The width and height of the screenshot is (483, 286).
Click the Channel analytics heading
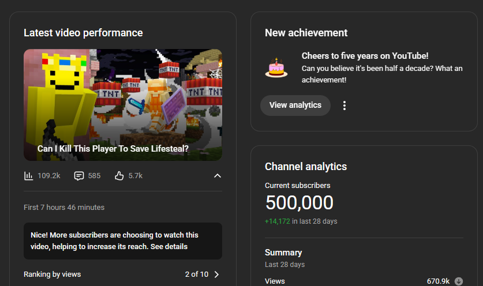[x=306, y=167]
